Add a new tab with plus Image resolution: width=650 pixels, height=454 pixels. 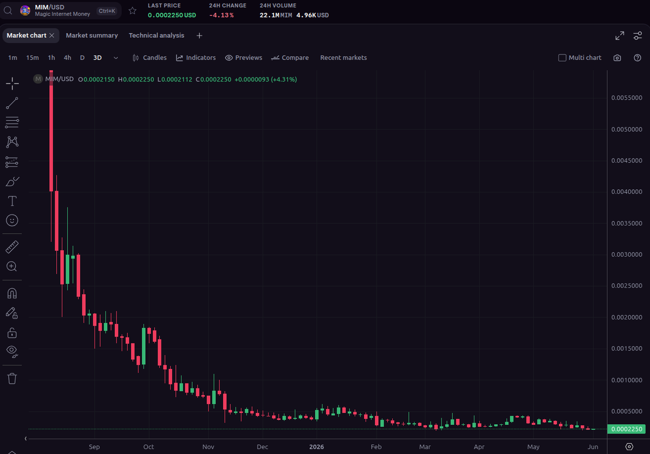[x=199, y=36]
